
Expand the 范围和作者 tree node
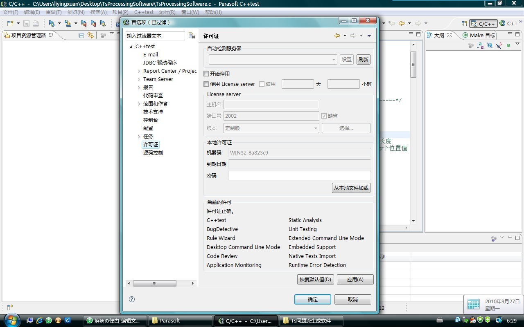(139, 104)
